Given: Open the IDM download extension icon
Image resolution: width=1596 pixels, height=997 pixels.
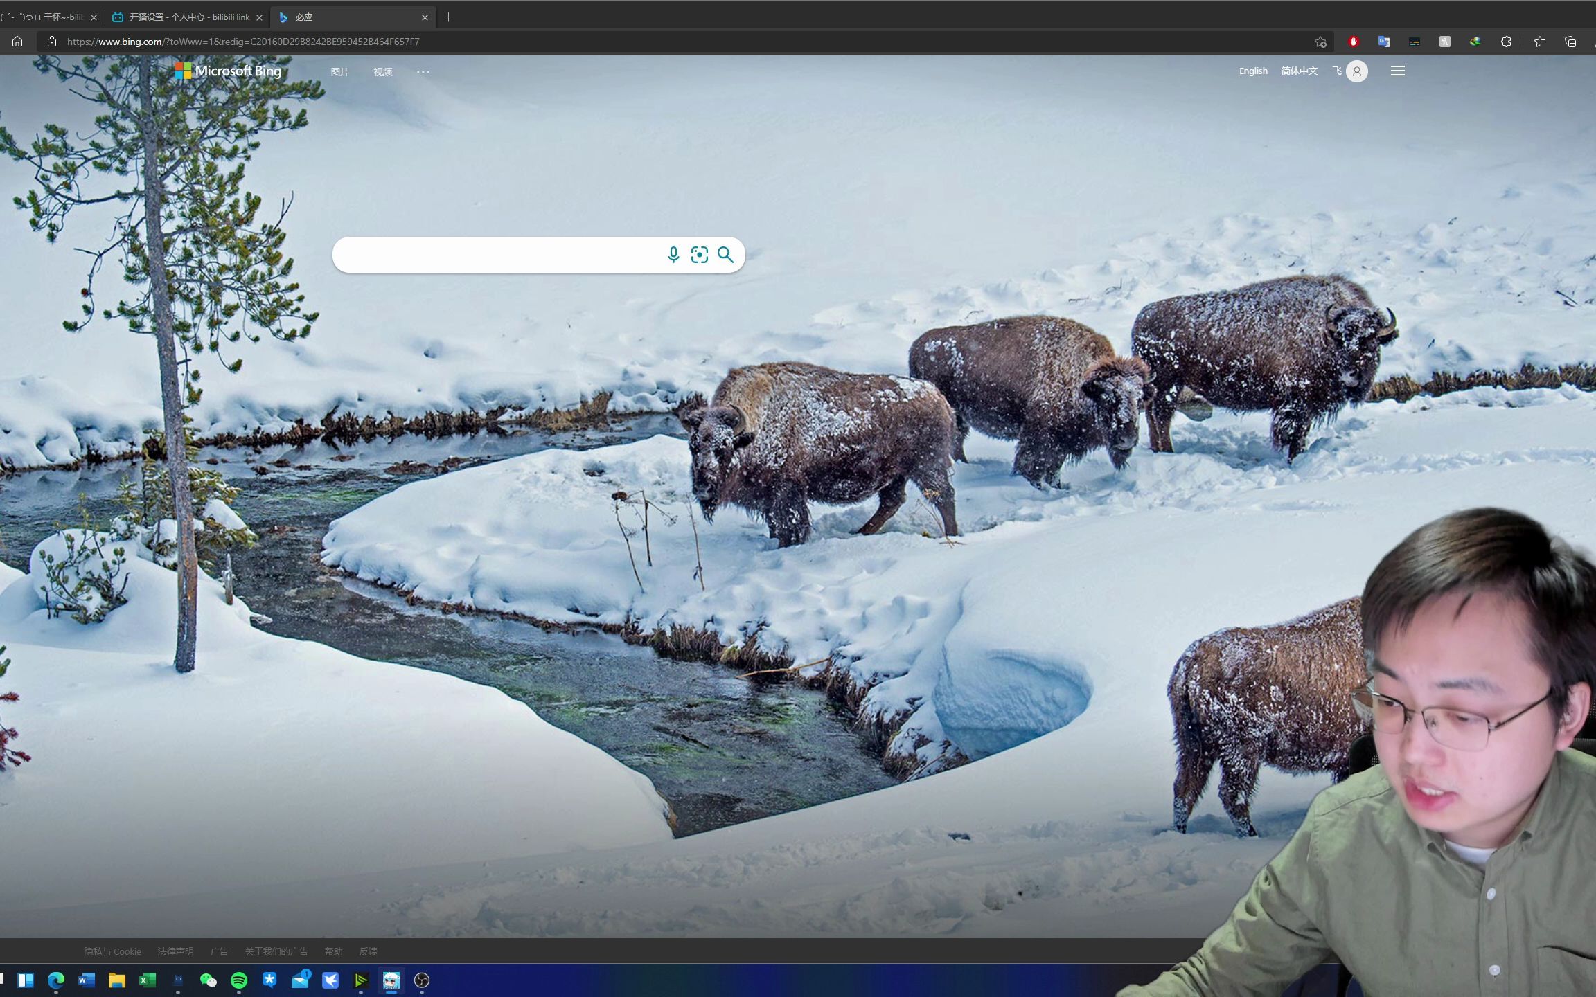Looking at the screenshot, I should [1476, 42].
